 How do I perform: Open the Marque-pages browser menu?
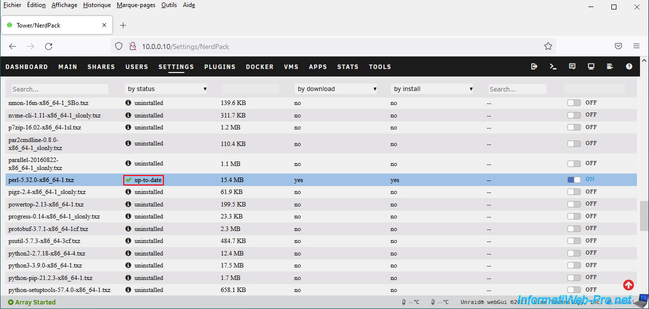point(136,5)
